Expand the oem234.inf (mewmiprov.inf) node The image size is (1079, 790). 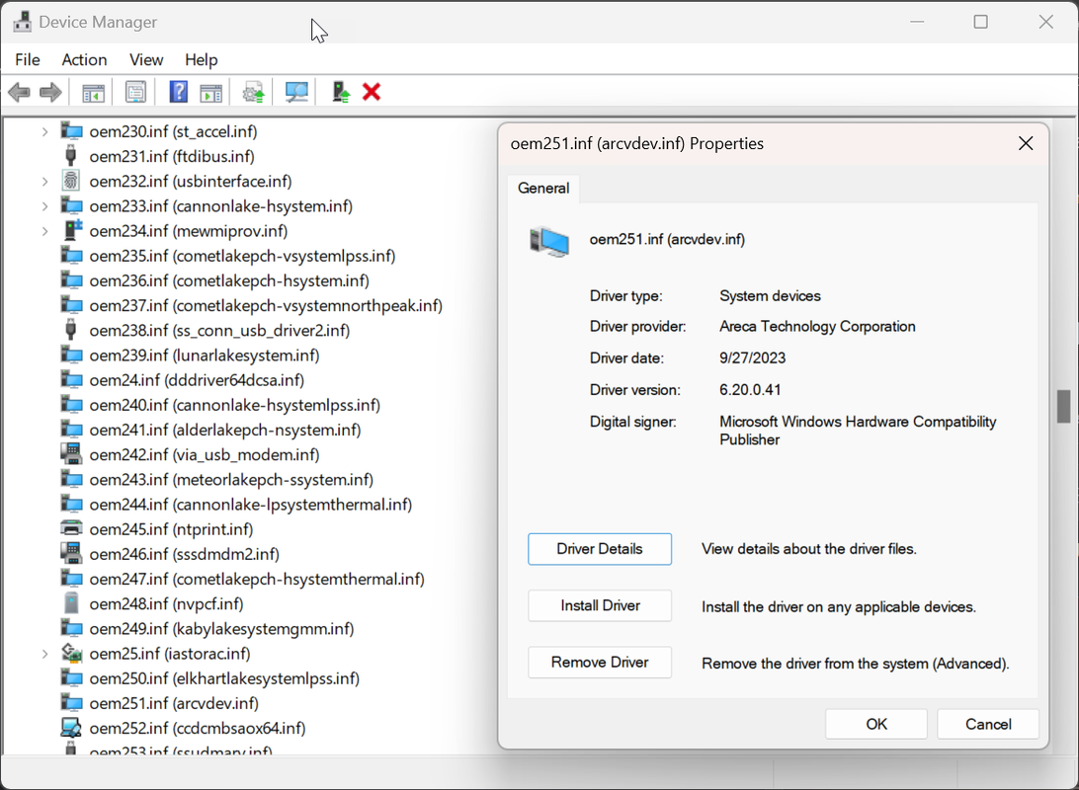(x=44, y=231)
